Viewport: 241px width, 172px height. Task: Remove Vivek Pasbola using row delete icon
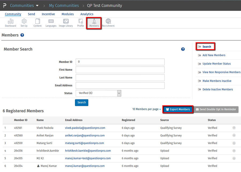234,128
